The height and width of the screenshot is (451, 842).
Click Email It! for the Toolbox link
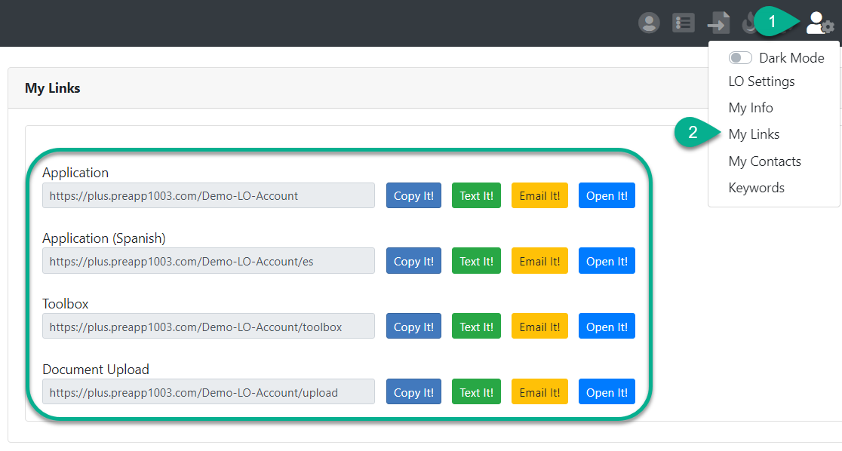[x=539, y=327]
